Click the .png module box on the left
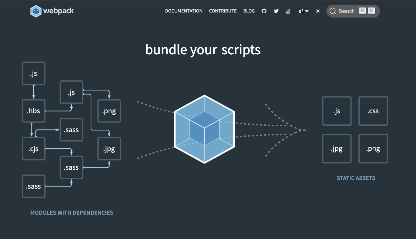The width and height of the screenshot is (416, 239). [109, 111]
